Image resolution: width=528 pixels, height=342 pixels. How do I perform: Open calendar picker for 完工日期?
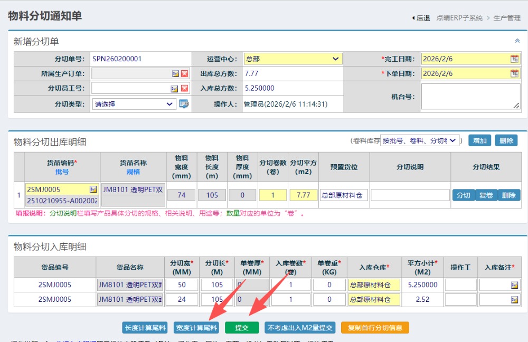[x=514, y=59]
